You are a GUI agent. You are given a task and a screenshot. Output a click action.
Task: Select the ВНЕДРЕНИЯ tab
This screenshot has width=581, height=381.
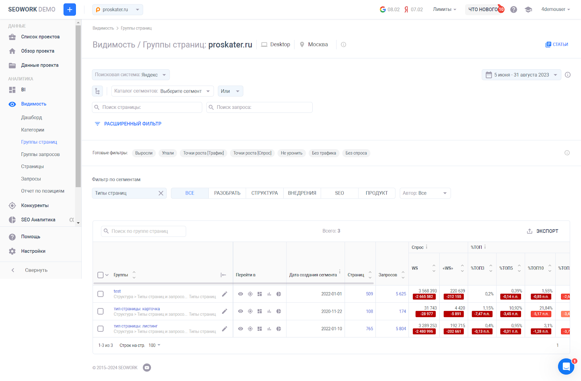[302, 193]
